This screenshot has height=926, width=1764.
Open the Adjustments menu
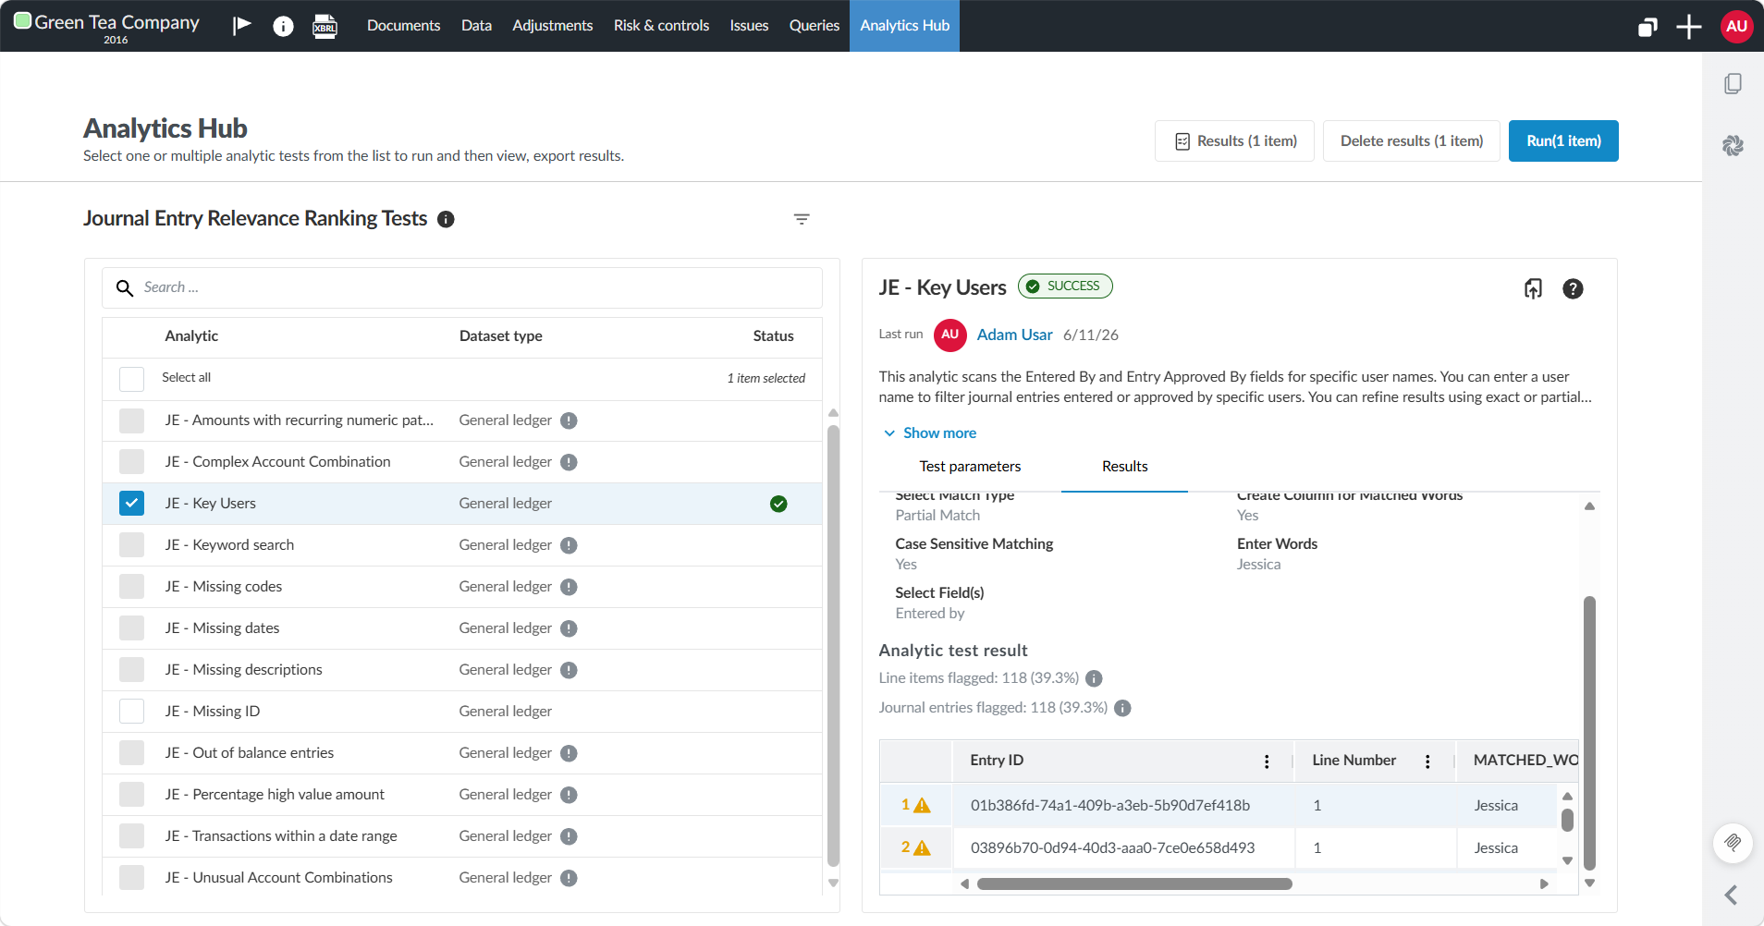552,26
